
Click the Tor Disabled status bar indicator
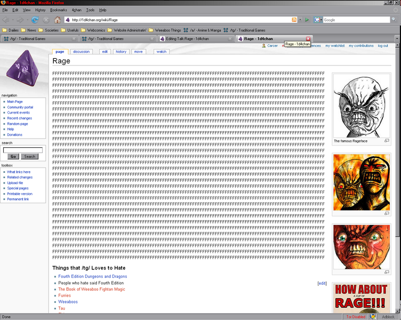(356, 317)
